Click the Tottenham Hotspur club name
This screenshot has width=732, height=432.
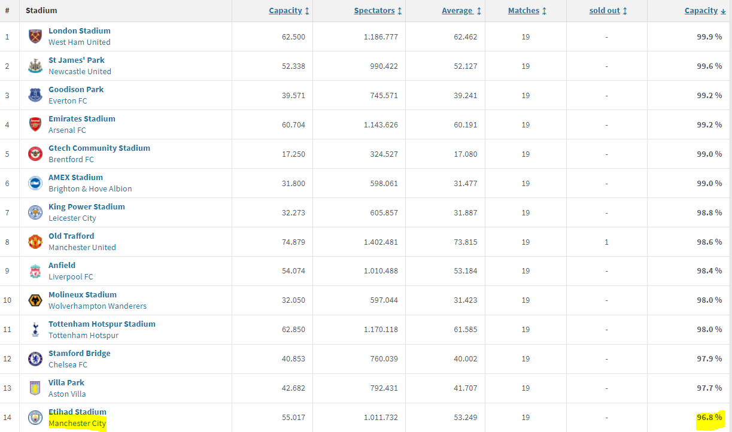(83, 336)
